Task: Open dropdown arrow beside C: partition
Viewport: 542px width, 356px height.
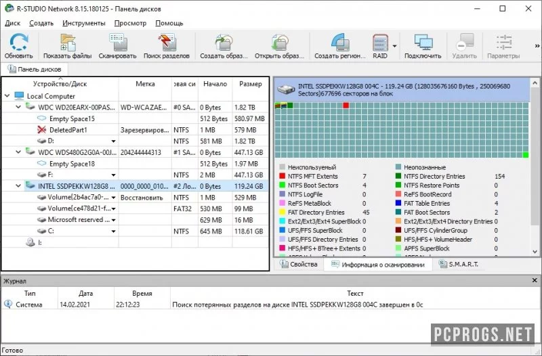Action: (113, 231)
